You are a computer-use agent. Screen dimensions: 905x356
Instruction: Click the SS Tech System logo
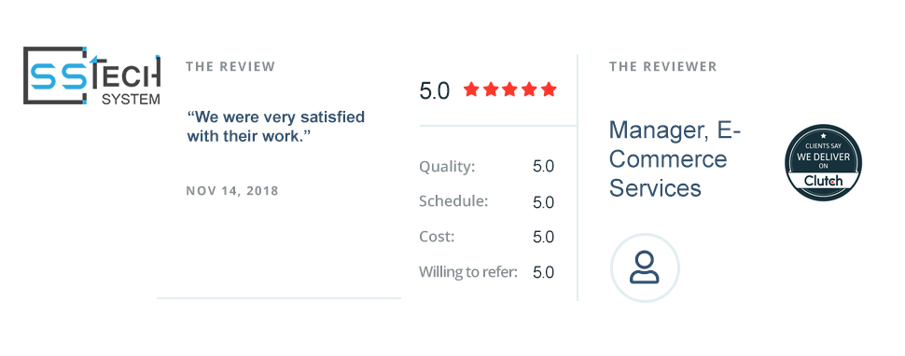pyautogui.click(x=91, y=75)
